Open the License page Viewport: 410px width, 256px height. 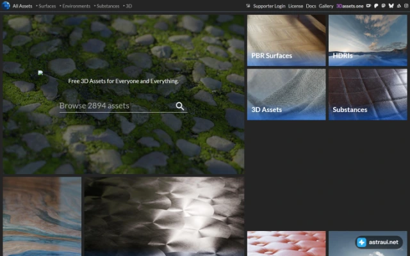click(295, 6)
